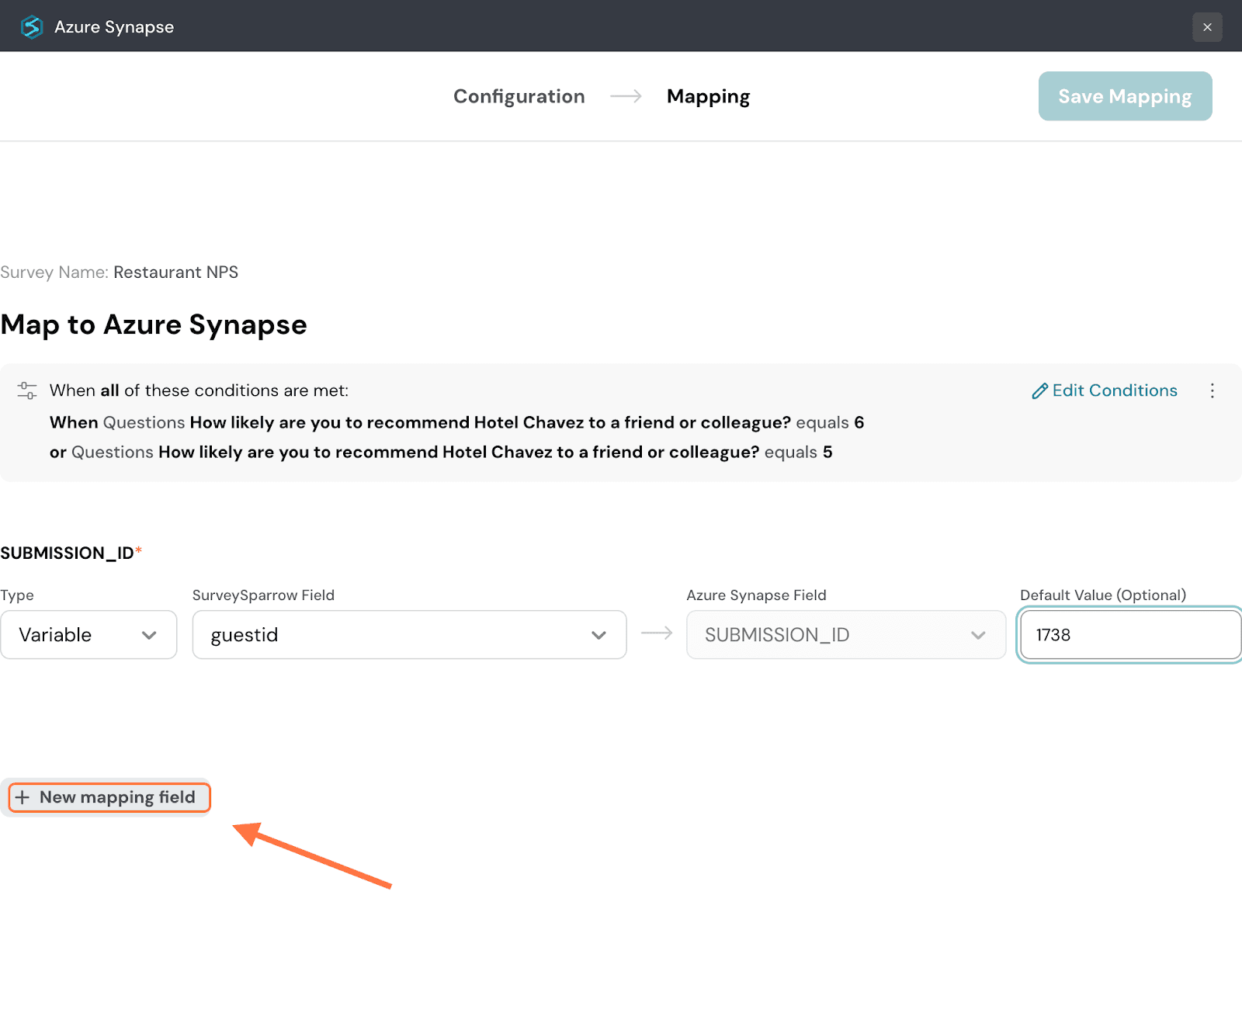1242x1013 pixels.
Task: Click the Save Mapping button
Action: pyautogui.click(x=1125, y=96)
